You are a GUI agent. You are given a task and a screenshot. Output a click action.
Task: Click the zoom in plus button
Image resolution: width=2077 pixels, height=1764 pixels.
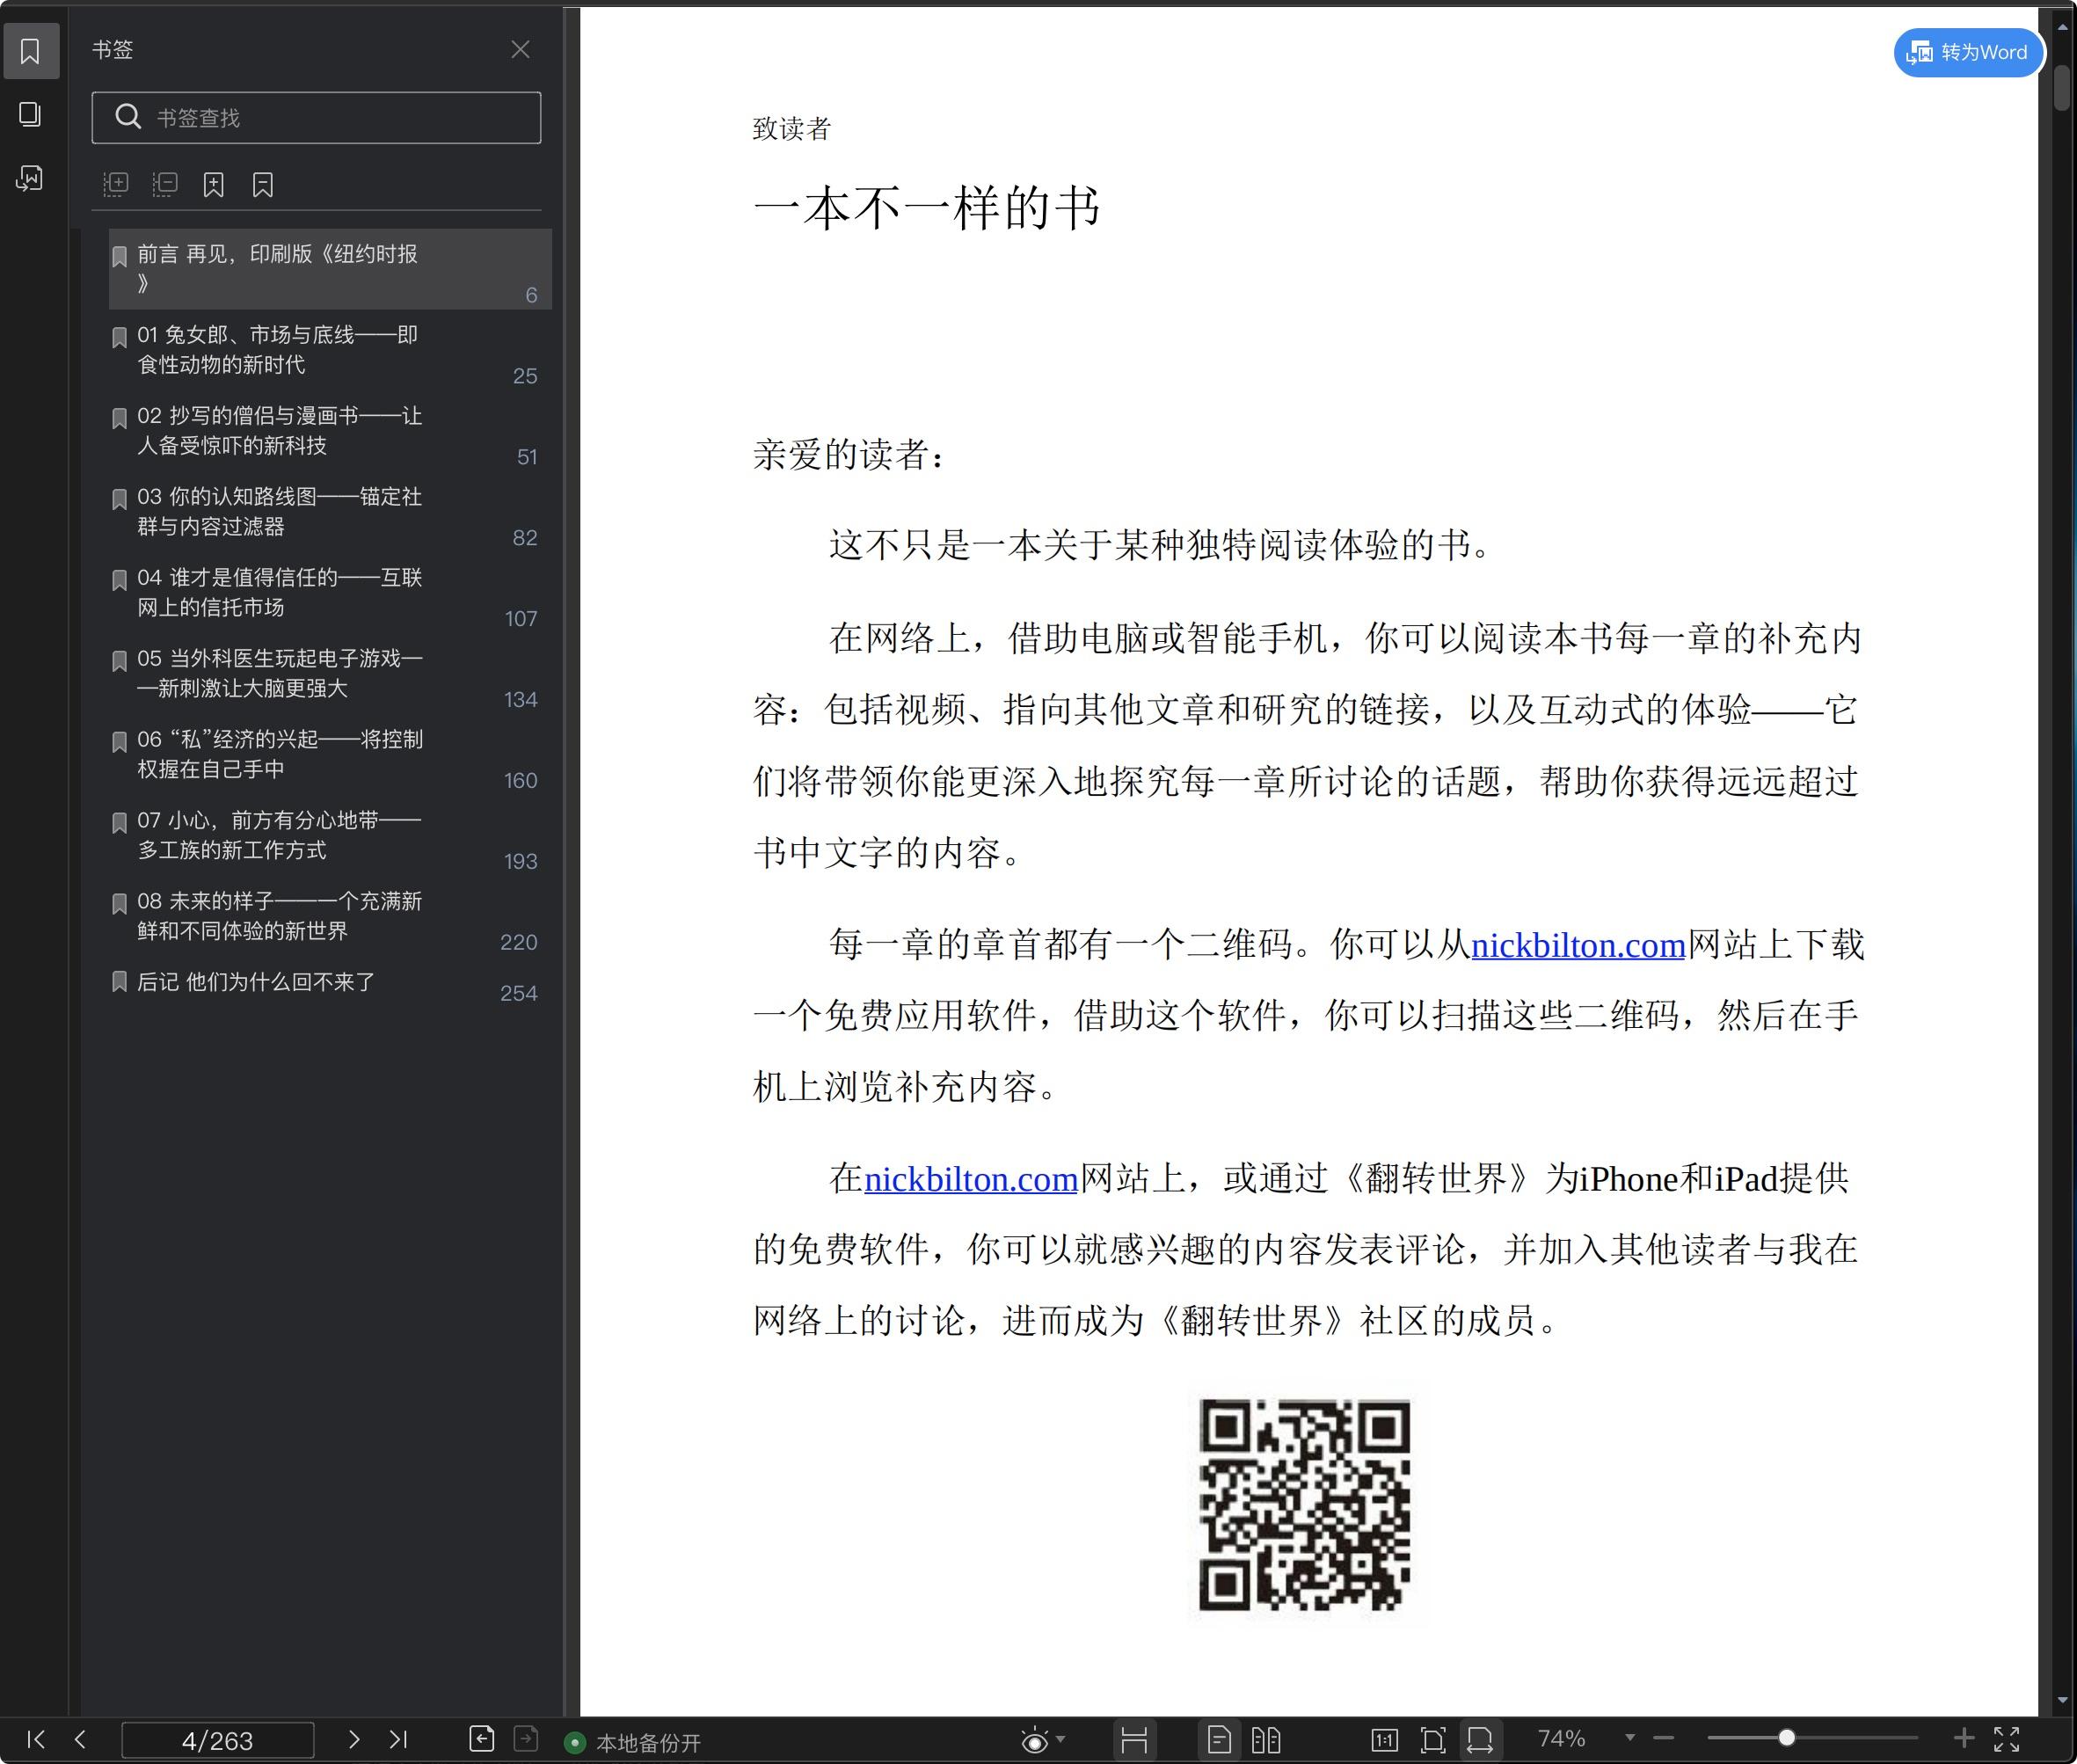1963,1738
